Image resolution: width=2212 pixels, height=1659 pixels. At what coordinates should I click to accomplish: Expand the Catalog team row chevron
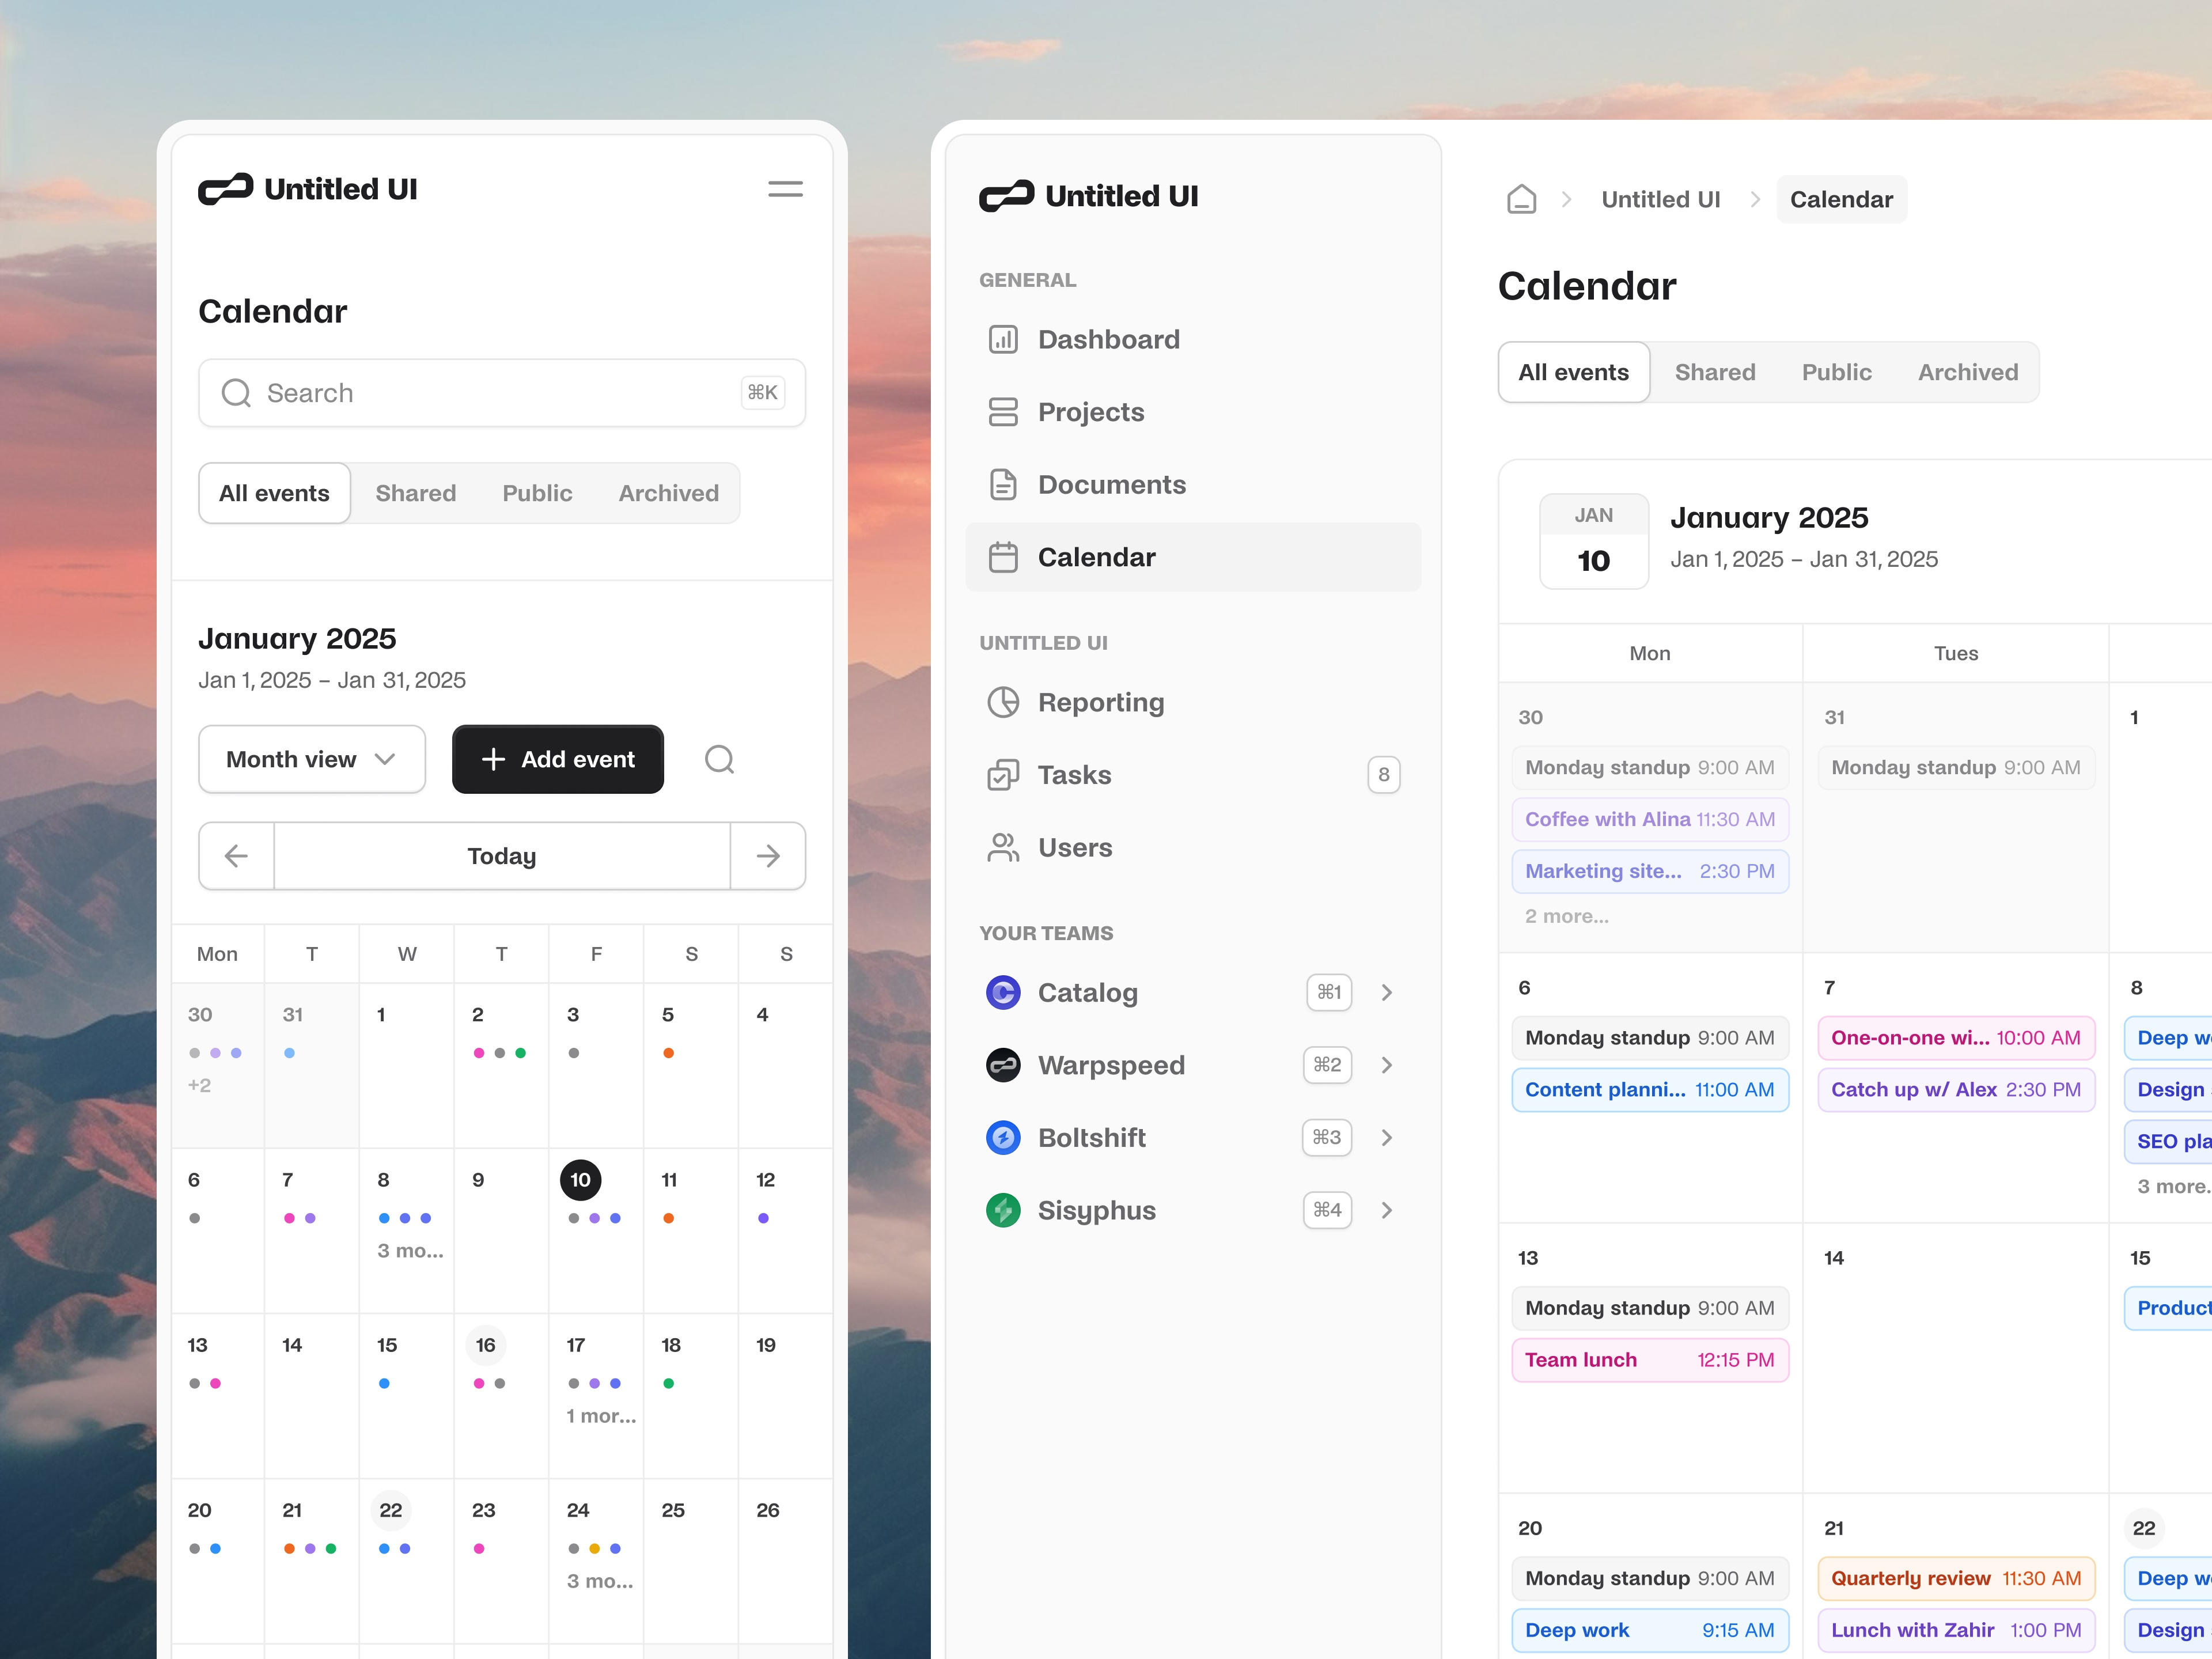pos(1387,992)
